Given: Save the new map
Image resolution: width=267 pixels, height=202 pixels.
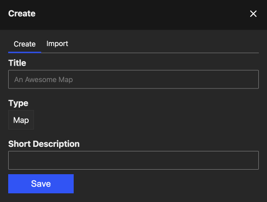Looking at the screenshot, I should tap(41, 184).
